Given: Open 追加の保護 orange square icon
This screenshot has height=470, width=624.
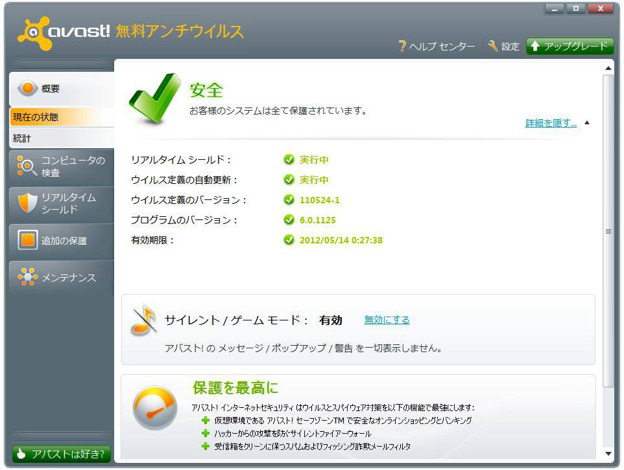Looking at the screenshot, I should coord(28,240).
